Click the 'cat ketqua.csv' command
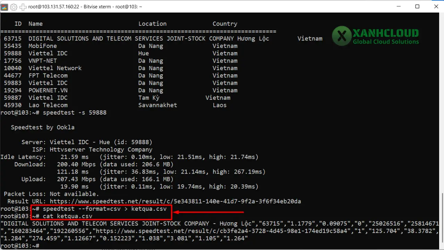Viewport: 444px width, 250px height. coord(67,216)
